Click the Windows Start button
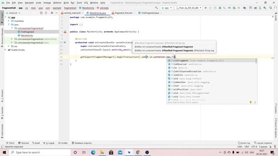This screenshot has width=278, height=156. tap(4, 152)
